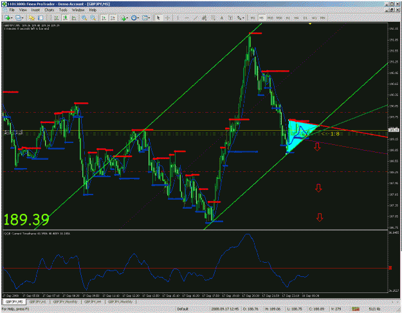Switch to W1 timeframe
The width and height of the screenshot is (402, 313).
pyautogui.click(x=314, y=18)
